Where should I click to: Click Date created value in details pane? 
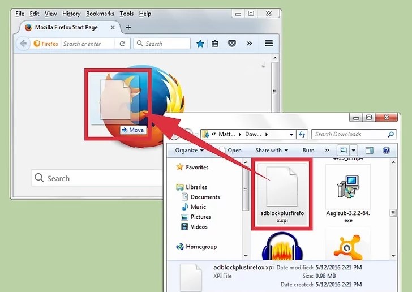click(338, 285)
